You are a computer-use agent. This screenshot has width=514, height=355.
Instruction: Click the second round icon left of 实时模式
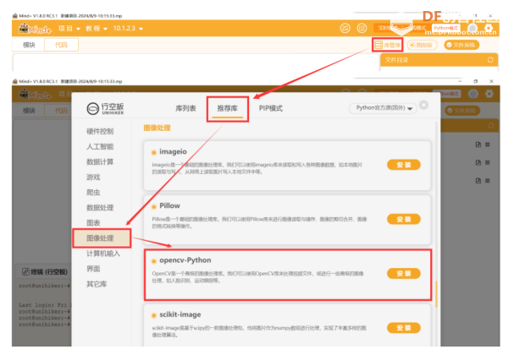(362, 28)
